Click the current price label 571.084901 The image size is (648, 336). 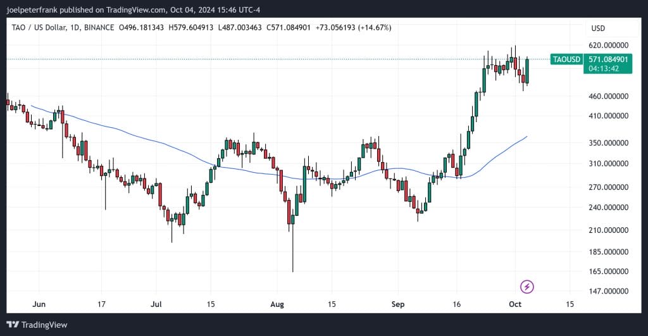608,59
